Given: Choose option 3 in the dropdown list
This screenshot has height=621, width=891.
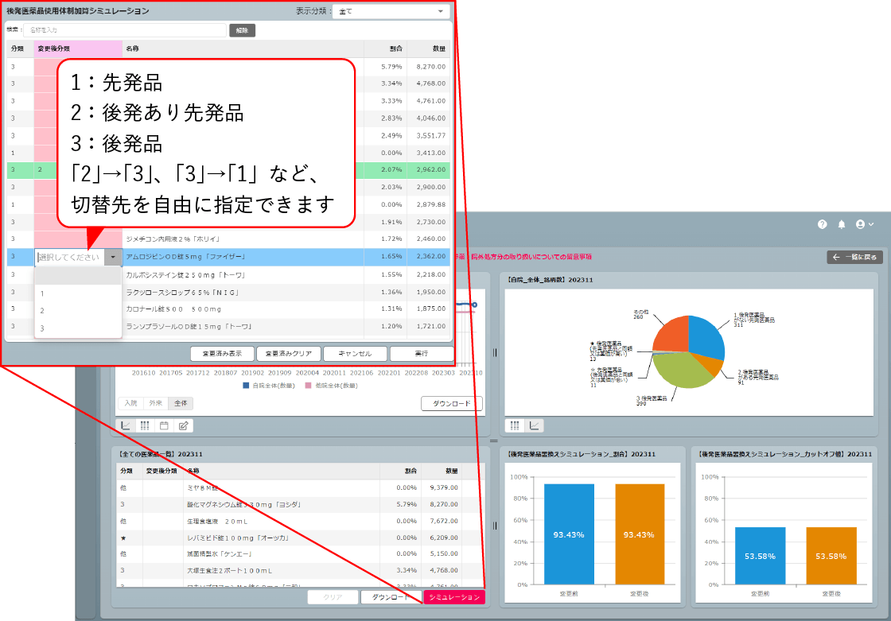Looking at the screenshot, I should (x=78, y=328).
